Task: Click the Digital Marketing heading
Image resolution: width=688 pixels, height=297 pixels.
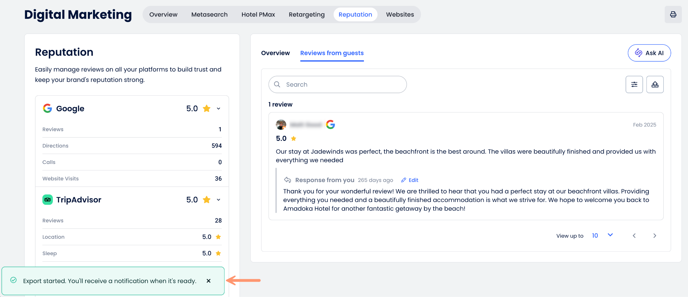Action: click(78, 14)
